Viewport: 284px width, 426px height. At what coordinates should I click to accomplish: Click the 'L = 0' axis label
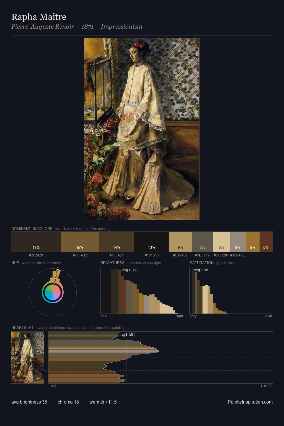(52, 386)
